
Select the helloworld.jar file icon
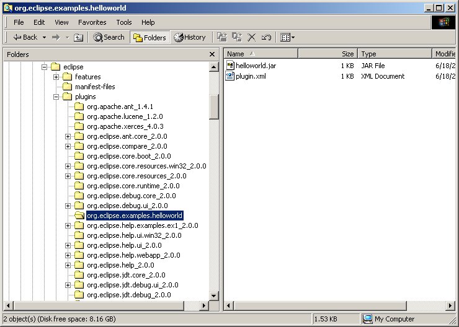point(229,66)
